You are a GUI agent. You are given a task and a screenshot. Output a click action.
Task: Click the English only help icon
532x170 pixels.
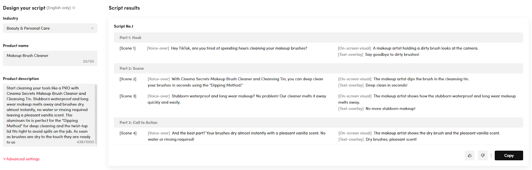74,8
